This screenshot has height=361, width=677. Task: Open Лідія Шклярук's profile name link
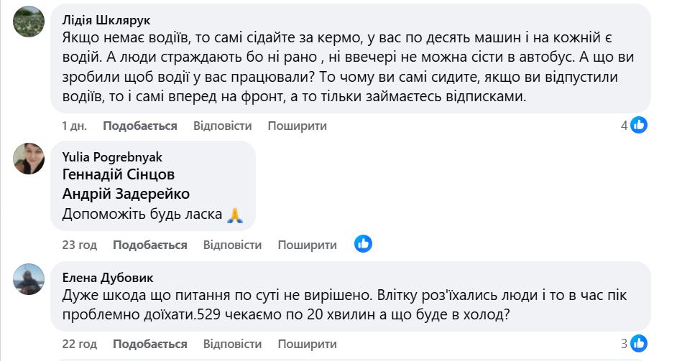(106, 19)
